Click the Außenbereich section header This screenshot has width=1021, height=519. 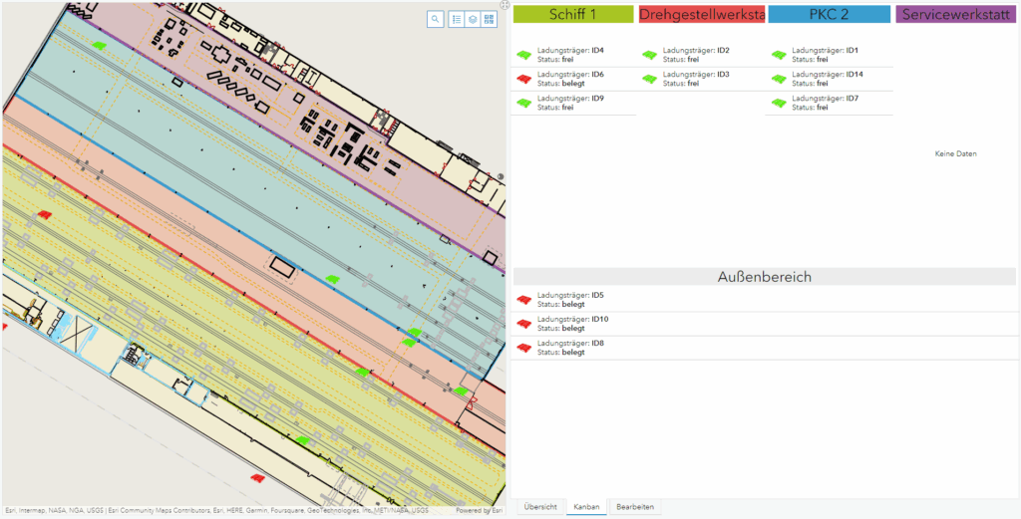tap(765, 276)
